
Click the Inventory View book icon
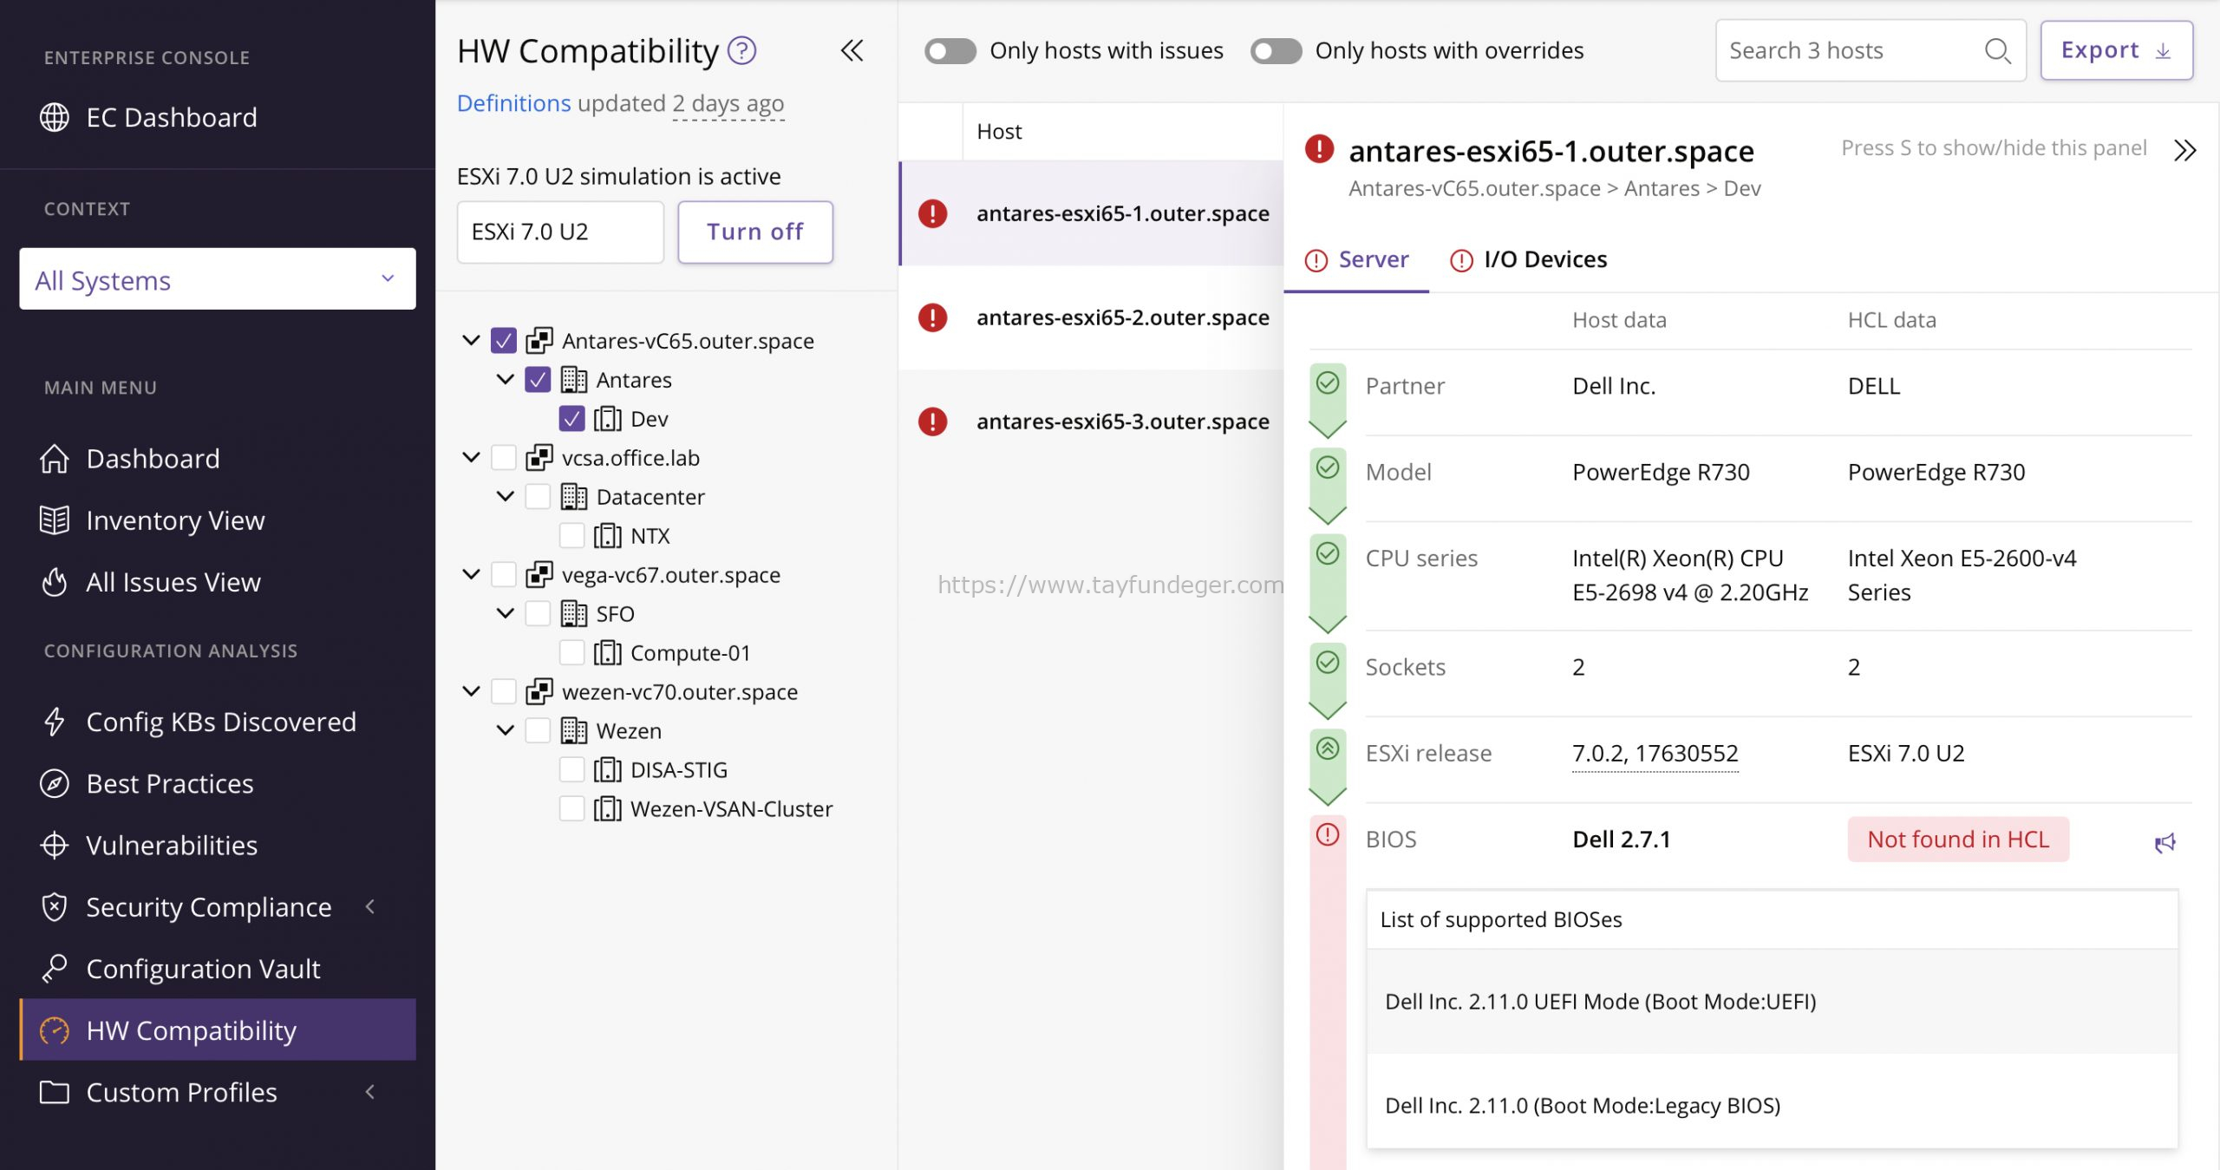[55, 520]
